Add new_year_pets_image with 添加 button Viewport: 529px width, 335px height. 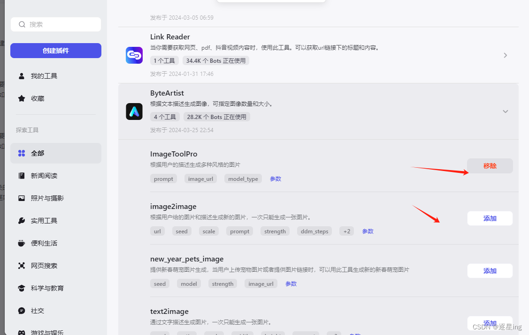(490, 271)
